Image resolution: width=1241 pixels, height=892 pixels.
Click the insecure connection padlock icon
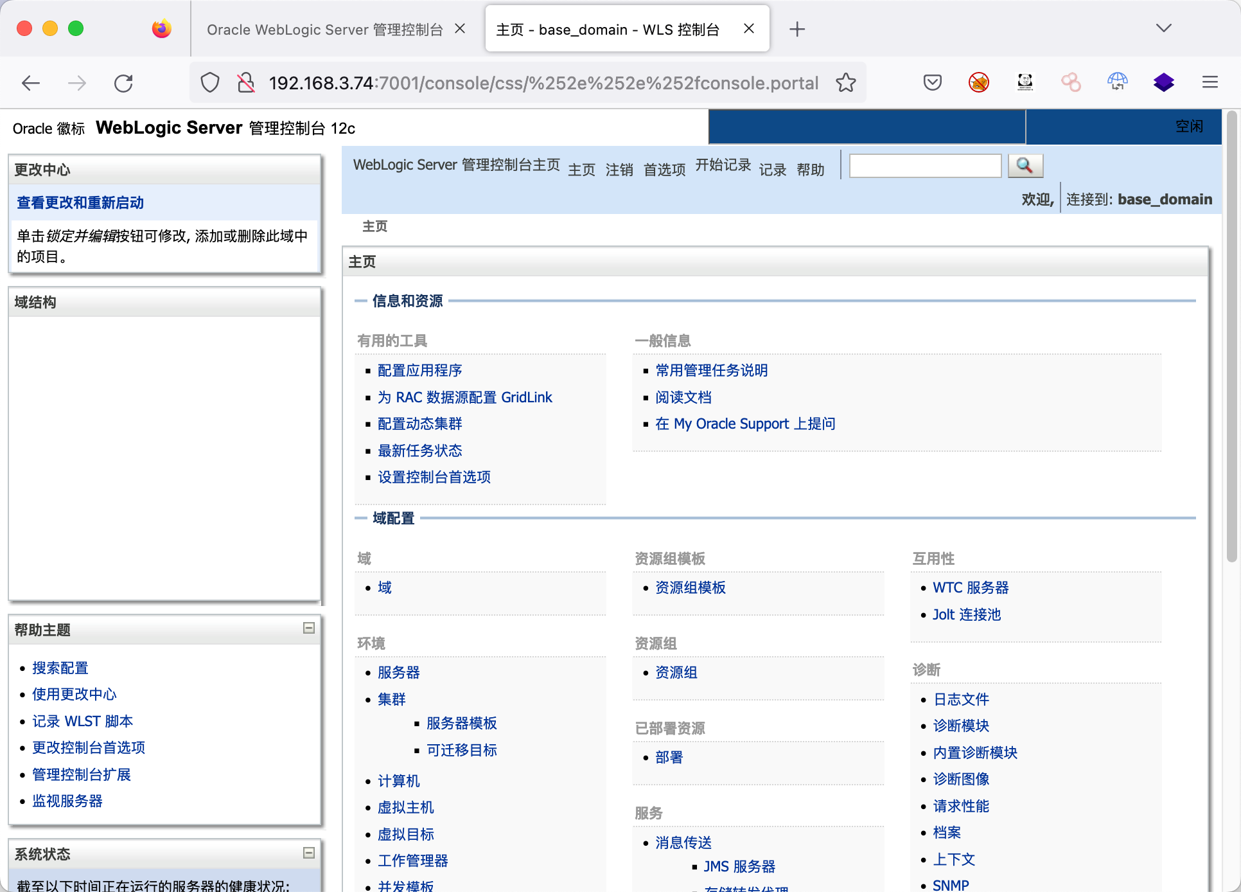tap(245, 83)
